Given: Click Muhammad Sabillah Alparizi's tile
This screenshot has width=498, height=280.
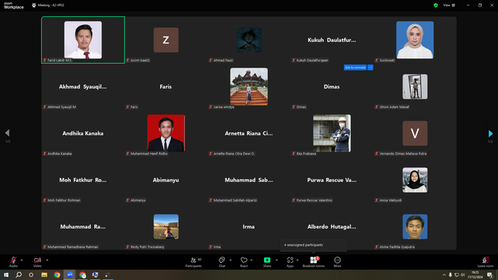Looking at the screenshot, I should [x=249, y=180].
